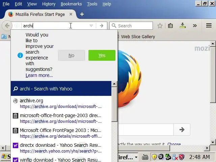Click the red shield tray icon
This screenshot has width=216, height=162.
tap(182, 157)
